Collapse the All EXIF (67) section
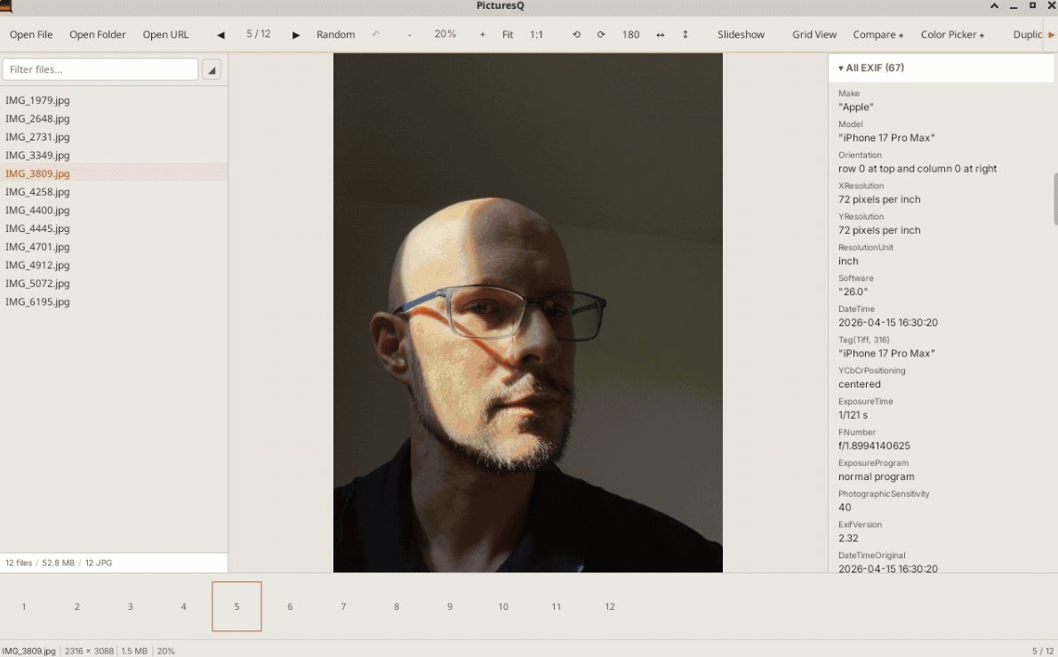The image size is (1058, 657). tap(871, 68)
